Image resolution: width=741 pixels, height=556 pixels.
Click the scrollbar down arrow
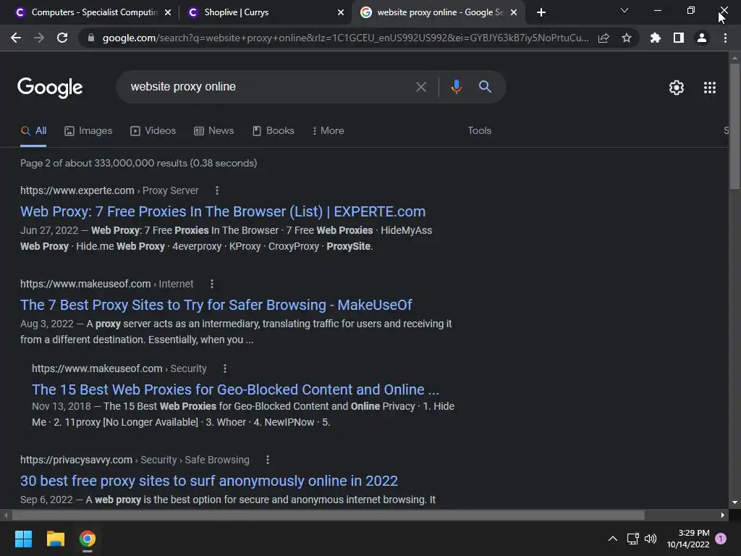point(734,502)
